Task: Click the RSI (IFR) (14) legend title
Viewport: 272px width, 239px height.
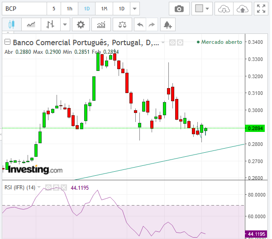Action: tap(20, 187)
